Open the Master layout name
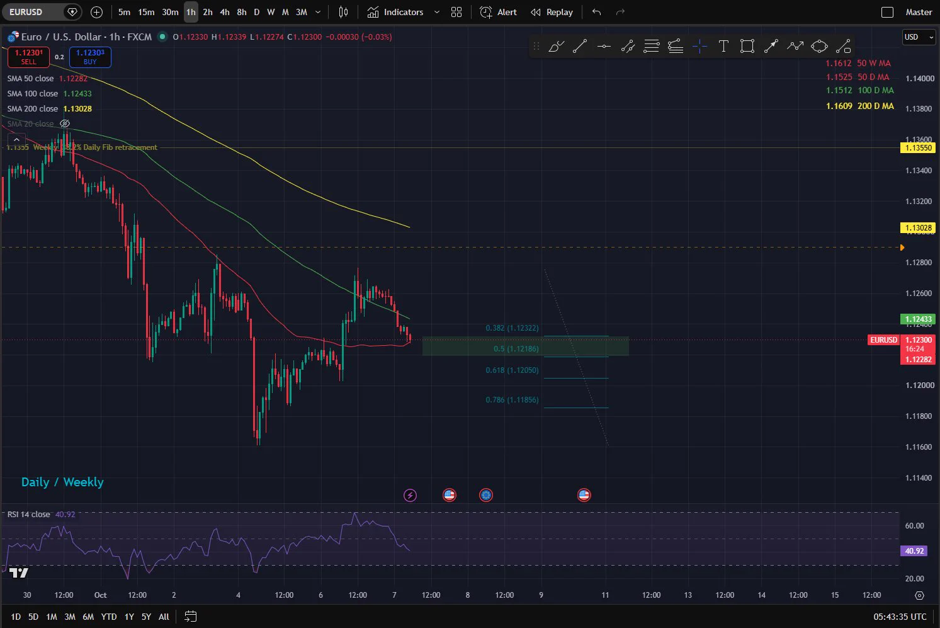This screenshot has width=940, height=628. 919,12
